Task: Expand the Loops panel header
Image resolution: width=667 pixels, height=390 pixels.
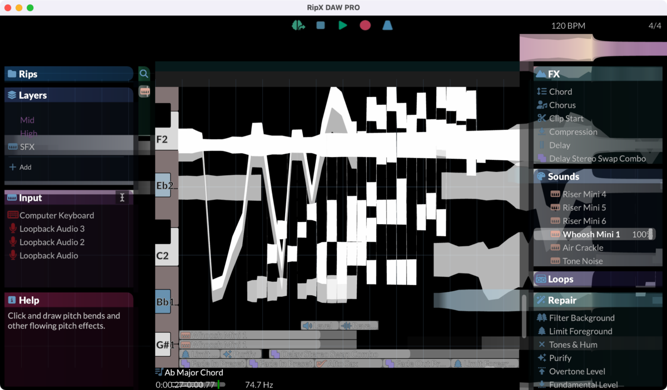Action: tap(598, 279)
